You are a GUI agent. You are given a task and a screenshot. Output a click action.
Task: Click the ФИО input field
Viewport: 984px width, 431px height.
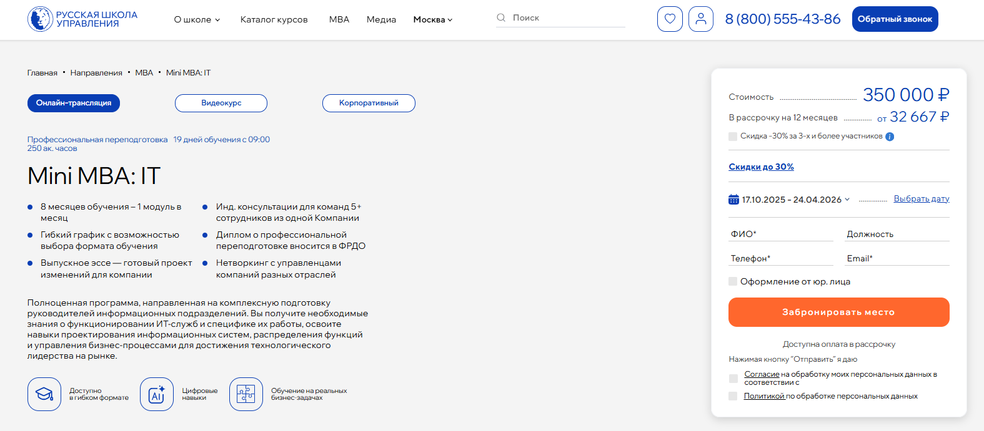[781, 234]
